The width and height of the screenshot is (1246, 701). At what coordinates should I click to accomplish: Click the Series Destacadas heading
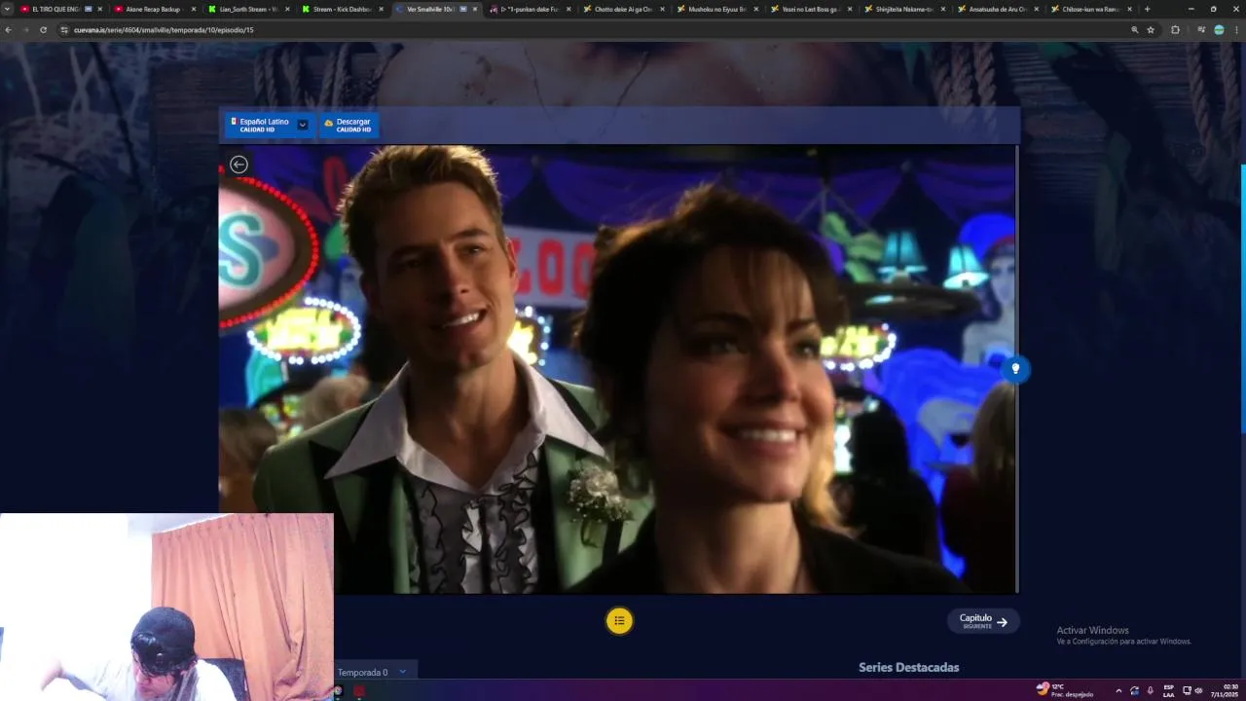[x=908, y=667]
